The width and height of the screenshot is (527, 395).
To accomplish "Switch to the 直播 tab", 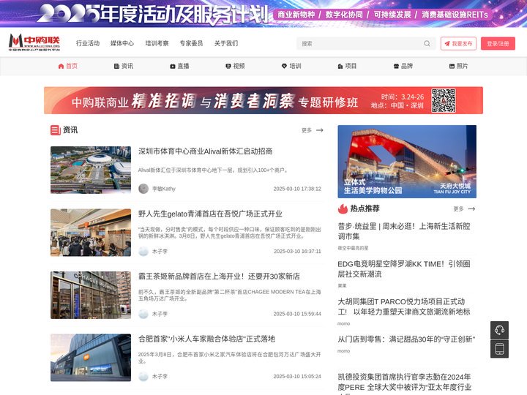I will coord(179,66).
